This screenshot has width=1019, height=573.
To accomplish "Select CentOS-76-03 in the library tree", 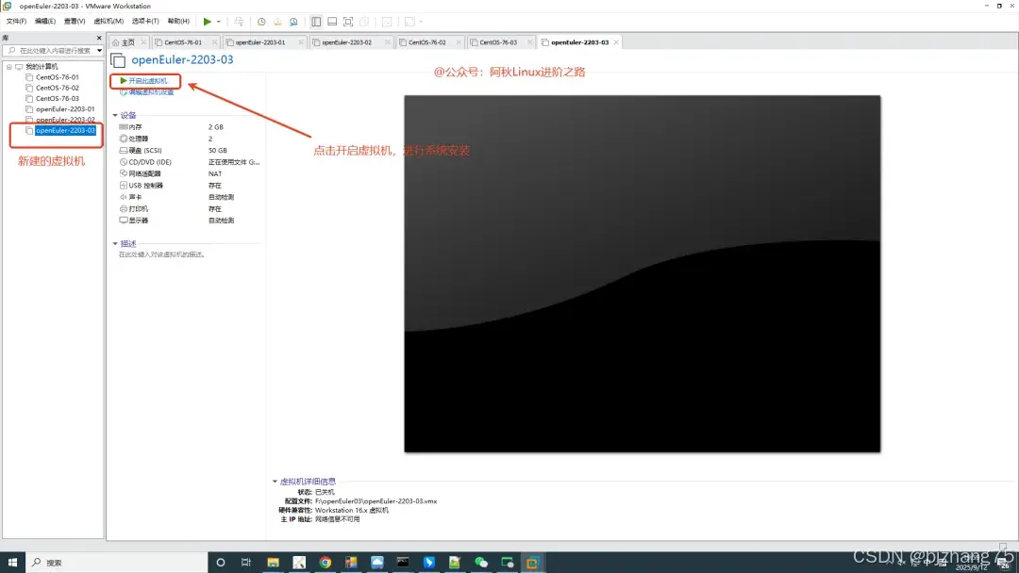I will [58, 99].
